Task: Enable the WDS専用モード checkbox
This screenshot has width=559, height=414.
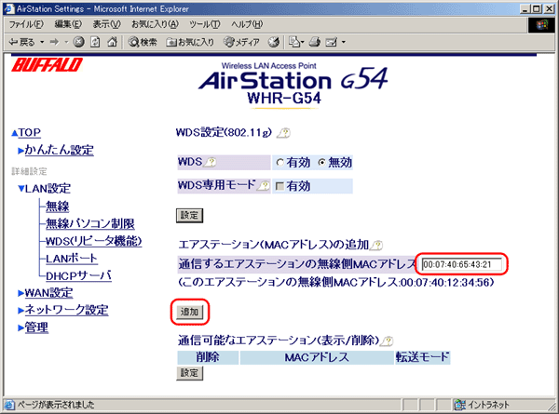Action: [280, 186]
